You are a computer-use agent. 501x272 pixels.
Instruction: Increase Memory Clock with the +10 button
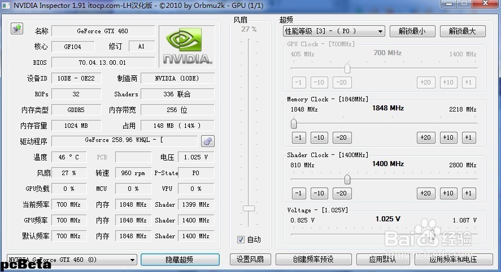click(x=448, y=137)
